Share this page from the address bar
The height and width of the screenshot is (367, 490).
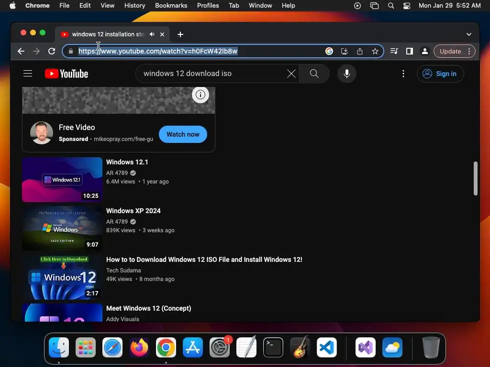tap(360, 51)
